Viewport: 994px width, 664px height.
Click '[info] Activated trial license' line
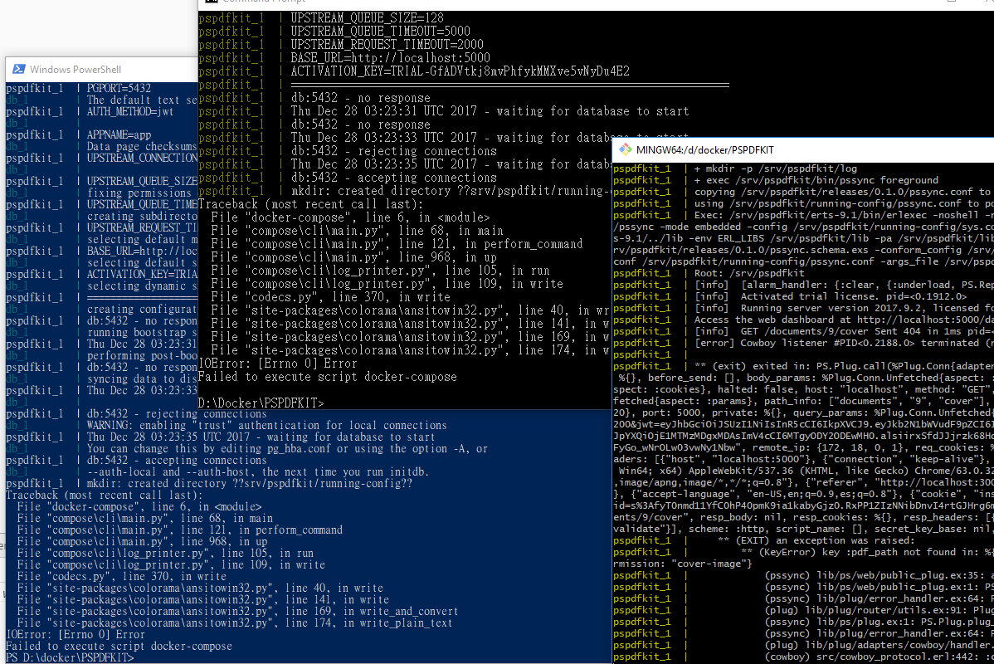[831, 297]
